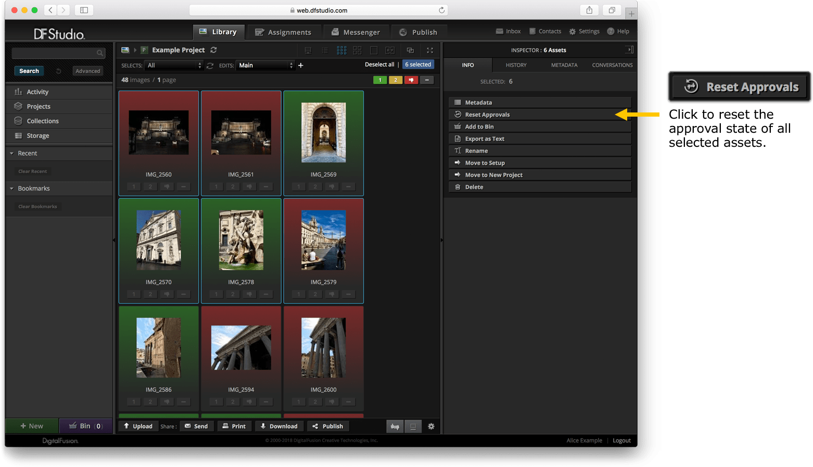Screen dimensions: 813x467
Task: Switch to small grid thumbnail view
Action: (341, 50)
